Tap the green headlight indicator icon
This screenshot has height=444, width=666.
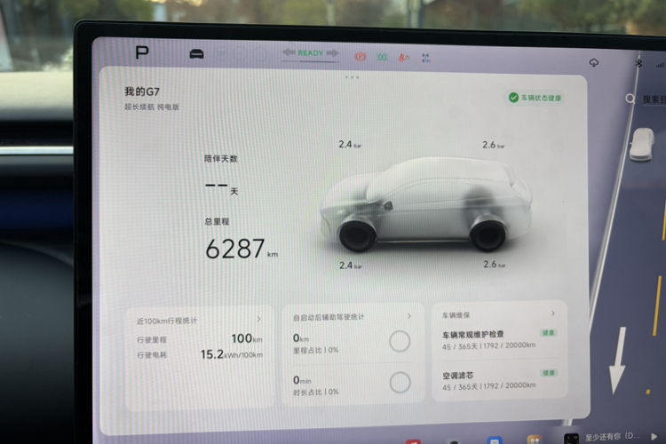[x=382, y=57]
